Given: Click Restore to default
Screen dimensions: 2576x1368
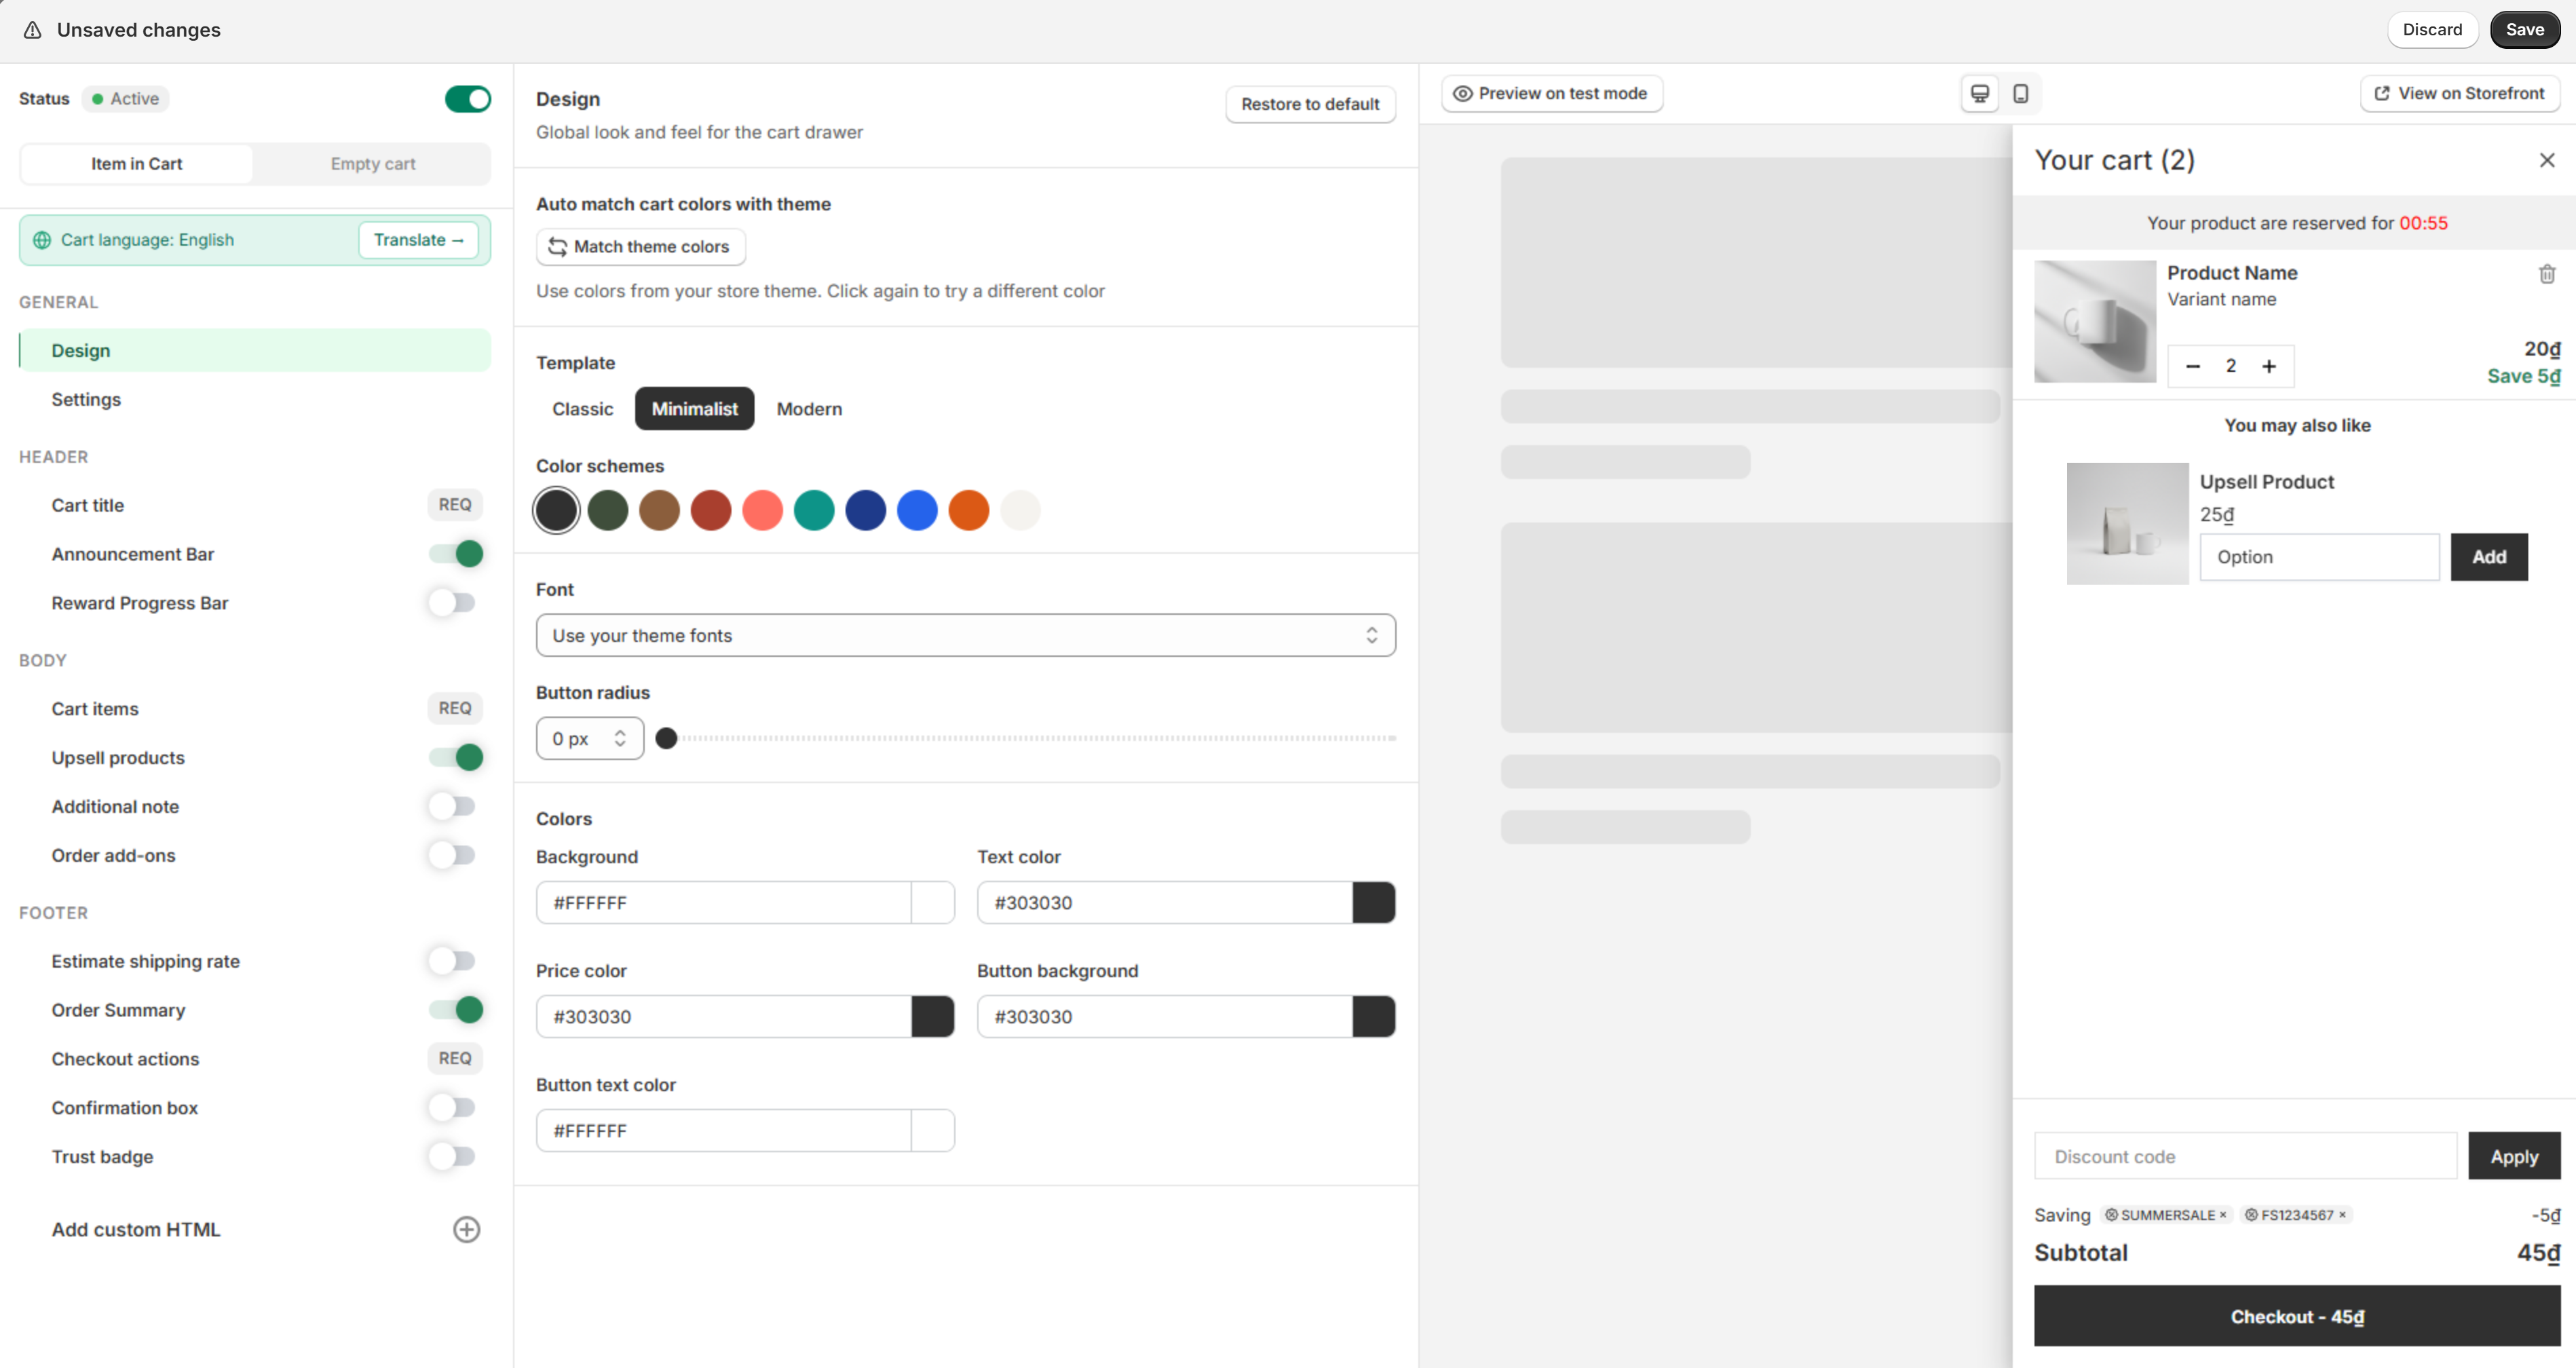Looking at the screenshot, I should coord(1310,104).
